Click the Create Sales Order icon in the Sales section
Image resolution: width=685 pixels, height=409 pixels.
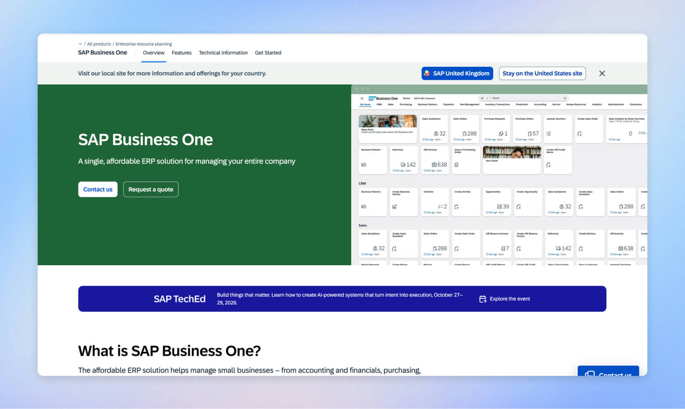pyautogui.click(x=456, y=249)
